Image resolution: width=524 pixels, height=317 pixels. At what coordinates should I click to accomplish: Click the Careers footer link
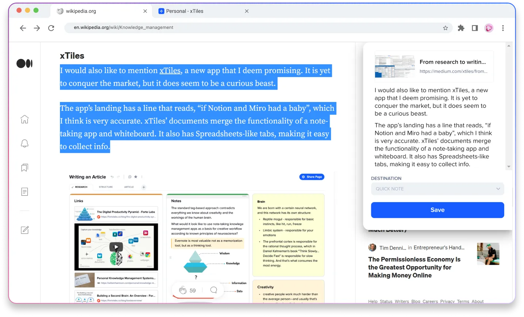point(430,301)
